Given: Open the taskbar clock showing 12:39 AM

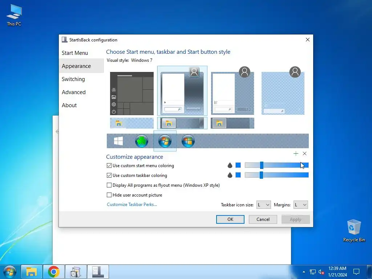Looking at the screenshot, I should pyautogui.click(x=337, y=272).
